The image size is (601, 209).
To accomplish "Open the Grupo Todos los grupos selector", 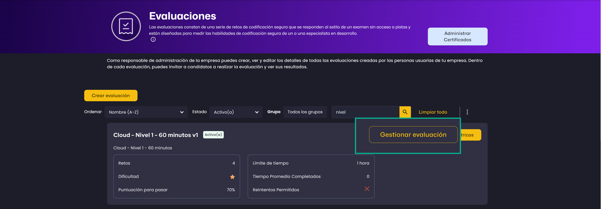I will pyautogui.click(x=305, y=112).
